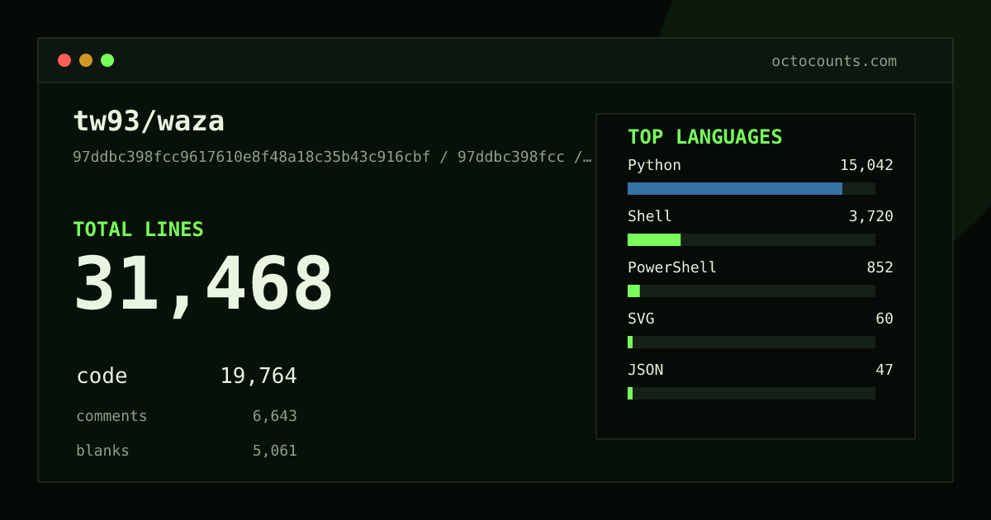Viewport: 991px width, 520px height.
Task: Select the 6,643 comments value
Action: point(275,416)
